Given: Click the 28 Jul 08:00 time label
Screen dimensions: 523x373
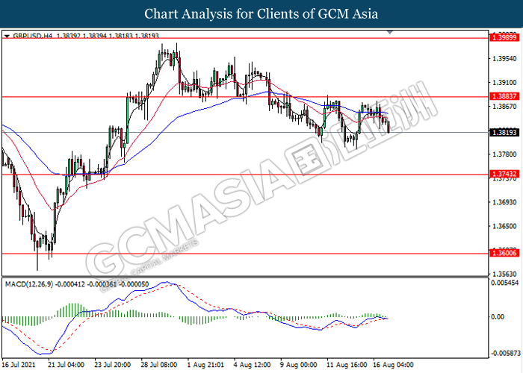Looking at the screenshot, I should [x=158, y=365].
